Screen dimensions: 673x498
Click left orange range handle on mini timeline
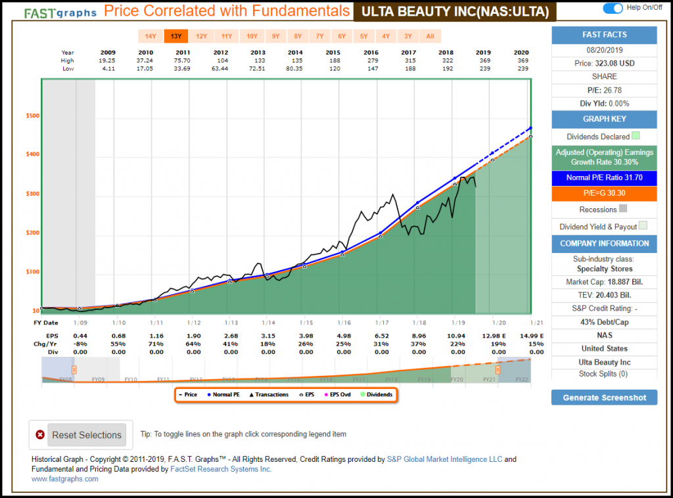click(74, 370)
